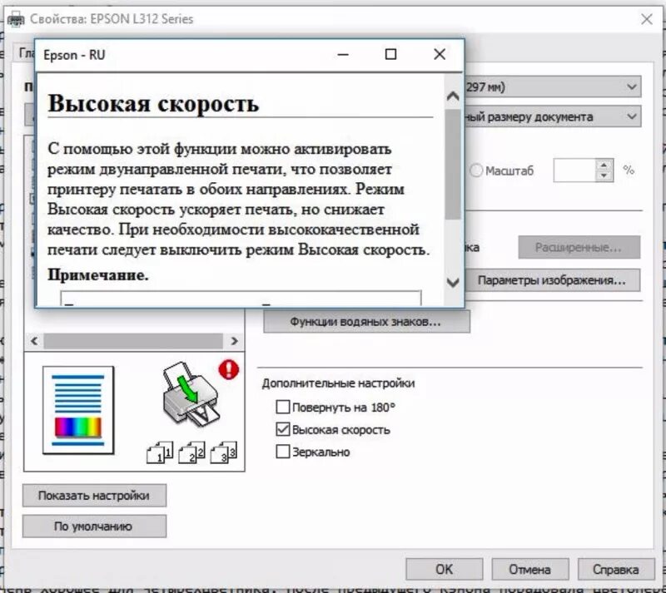Click the collate copies icon numbered 1
The width and height of the screenshot is (666, 593).
pyautogui.click(x=160, y=452)
